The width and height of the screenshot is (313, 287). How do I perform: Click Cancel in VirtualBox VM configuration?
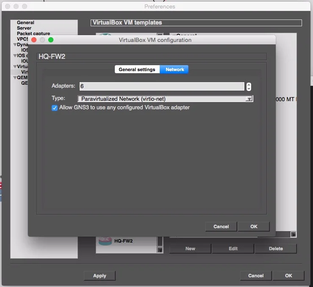(x=221, y=226)
